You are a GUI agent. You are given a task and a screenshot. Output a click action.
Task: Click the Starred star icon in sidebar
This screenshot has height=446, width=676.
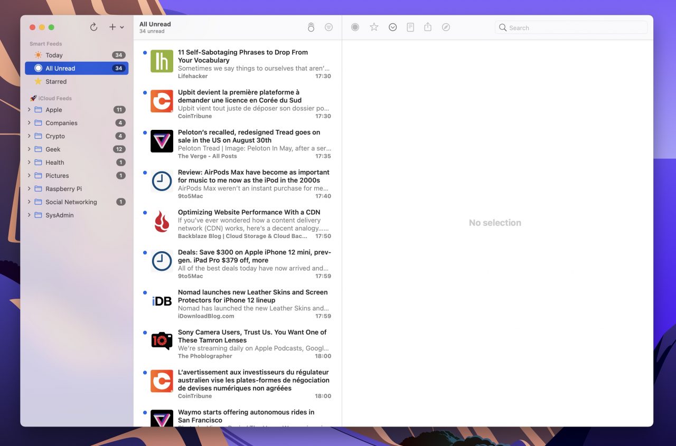[x=38, y=81]
